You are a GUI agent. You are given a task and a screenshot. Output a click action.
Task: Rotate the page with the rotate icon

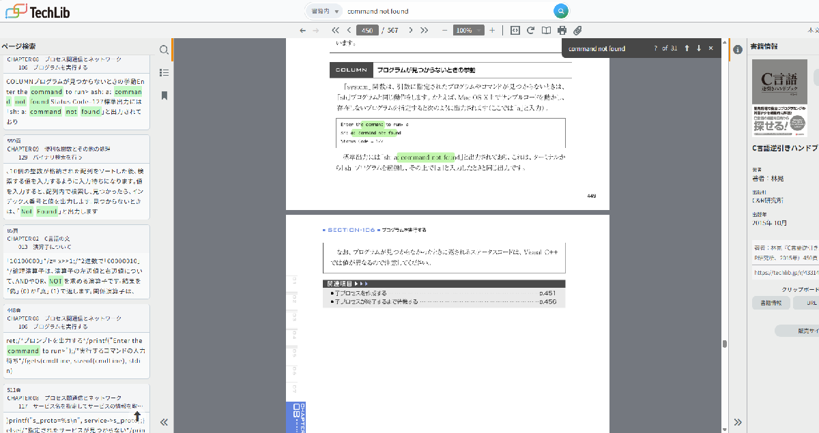pyautogui.click(x=530, y=31)
